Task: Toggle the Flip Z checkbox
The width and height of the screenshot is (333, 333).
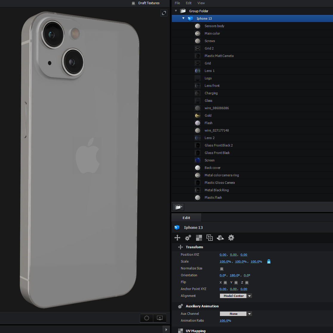Action: (x=246, y=283)
